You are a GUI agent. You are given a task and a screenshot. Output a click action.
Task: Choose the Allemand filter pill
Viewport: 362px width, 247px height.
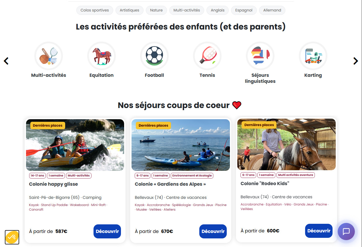(272, 10)
